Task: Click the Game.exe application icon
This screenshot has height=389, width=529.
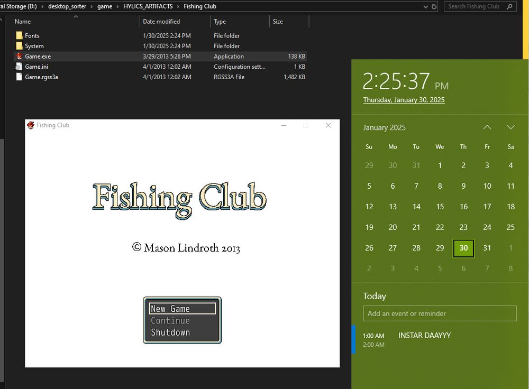Action: [19, 57]
